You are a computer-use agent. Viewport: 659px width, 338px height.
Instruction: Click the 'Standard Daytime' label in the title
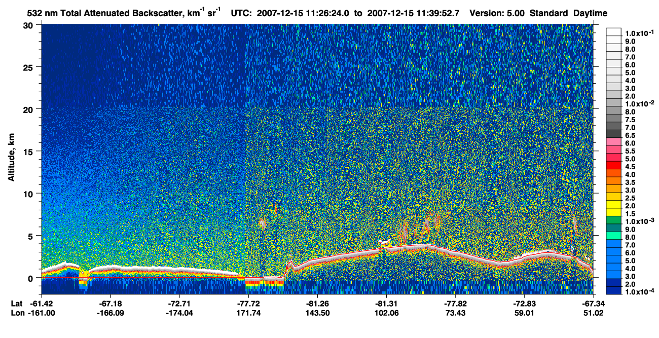point(568,13)
